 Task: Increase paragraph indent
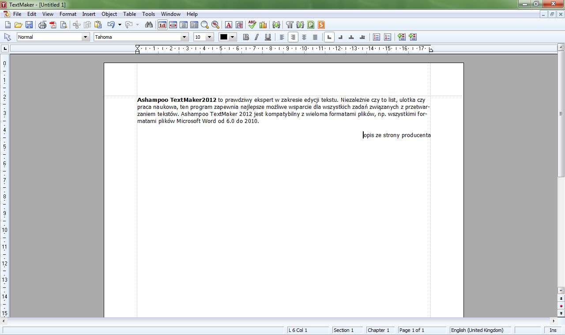[413, 37]
